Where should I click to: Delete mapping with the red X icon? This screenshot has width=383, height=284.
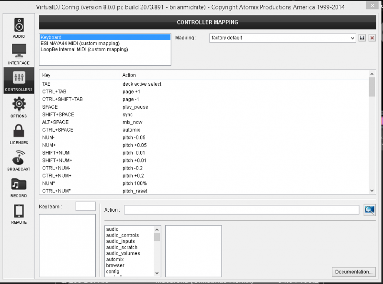372,38
